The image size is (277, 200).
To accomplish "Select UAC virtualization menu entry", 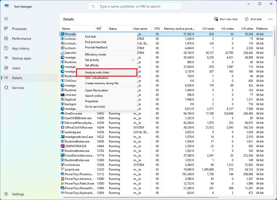I will (107, 78).
